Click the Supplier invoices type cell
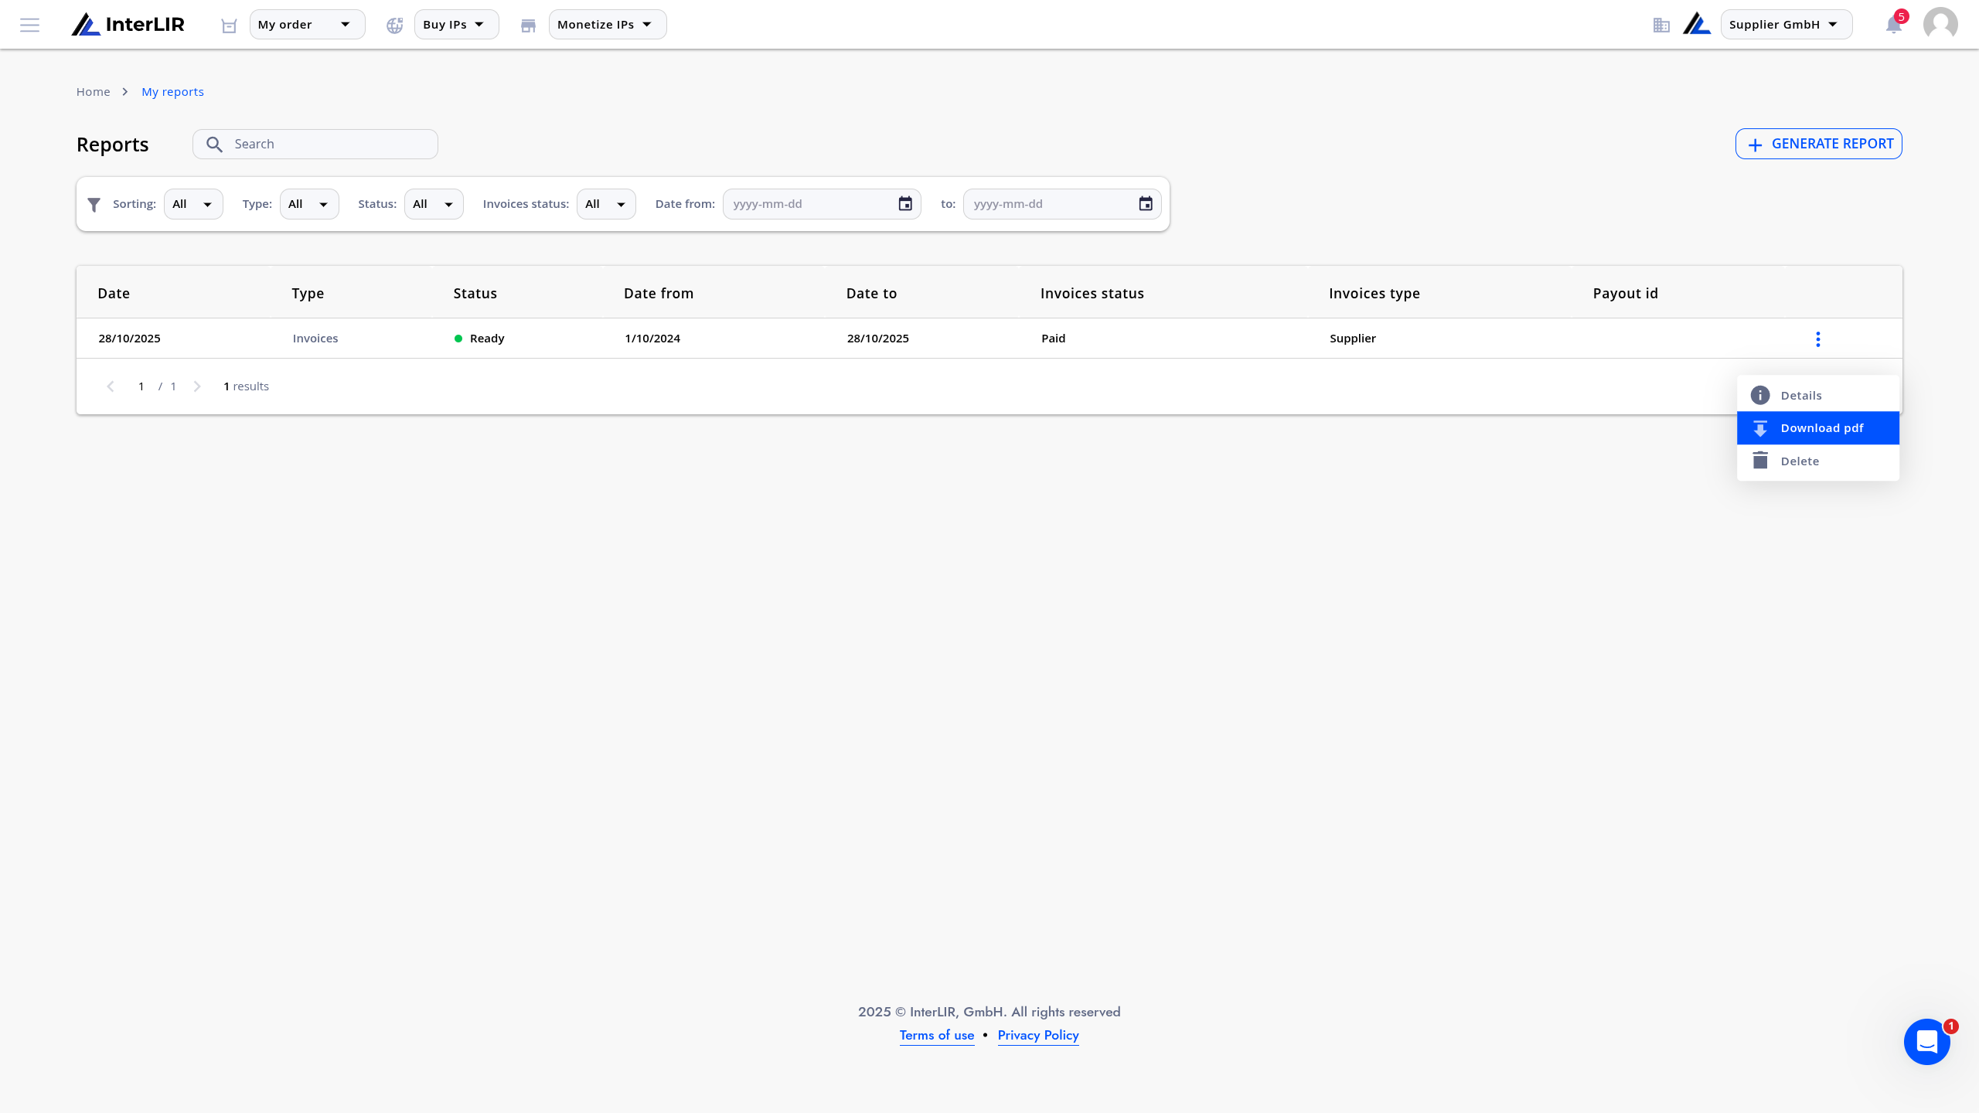 (x=1353, y=339)
